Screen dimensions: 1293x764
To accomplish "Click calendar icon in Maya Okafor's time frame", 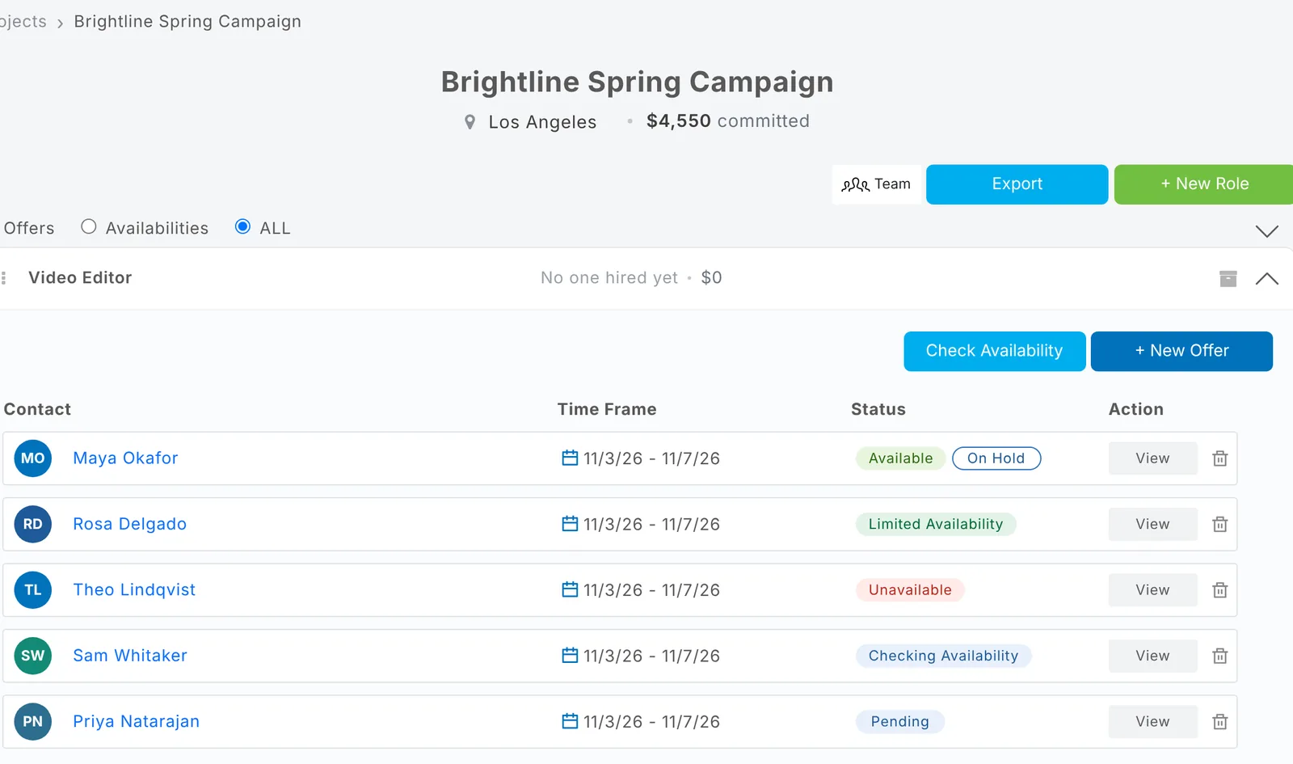I will 570,458.
